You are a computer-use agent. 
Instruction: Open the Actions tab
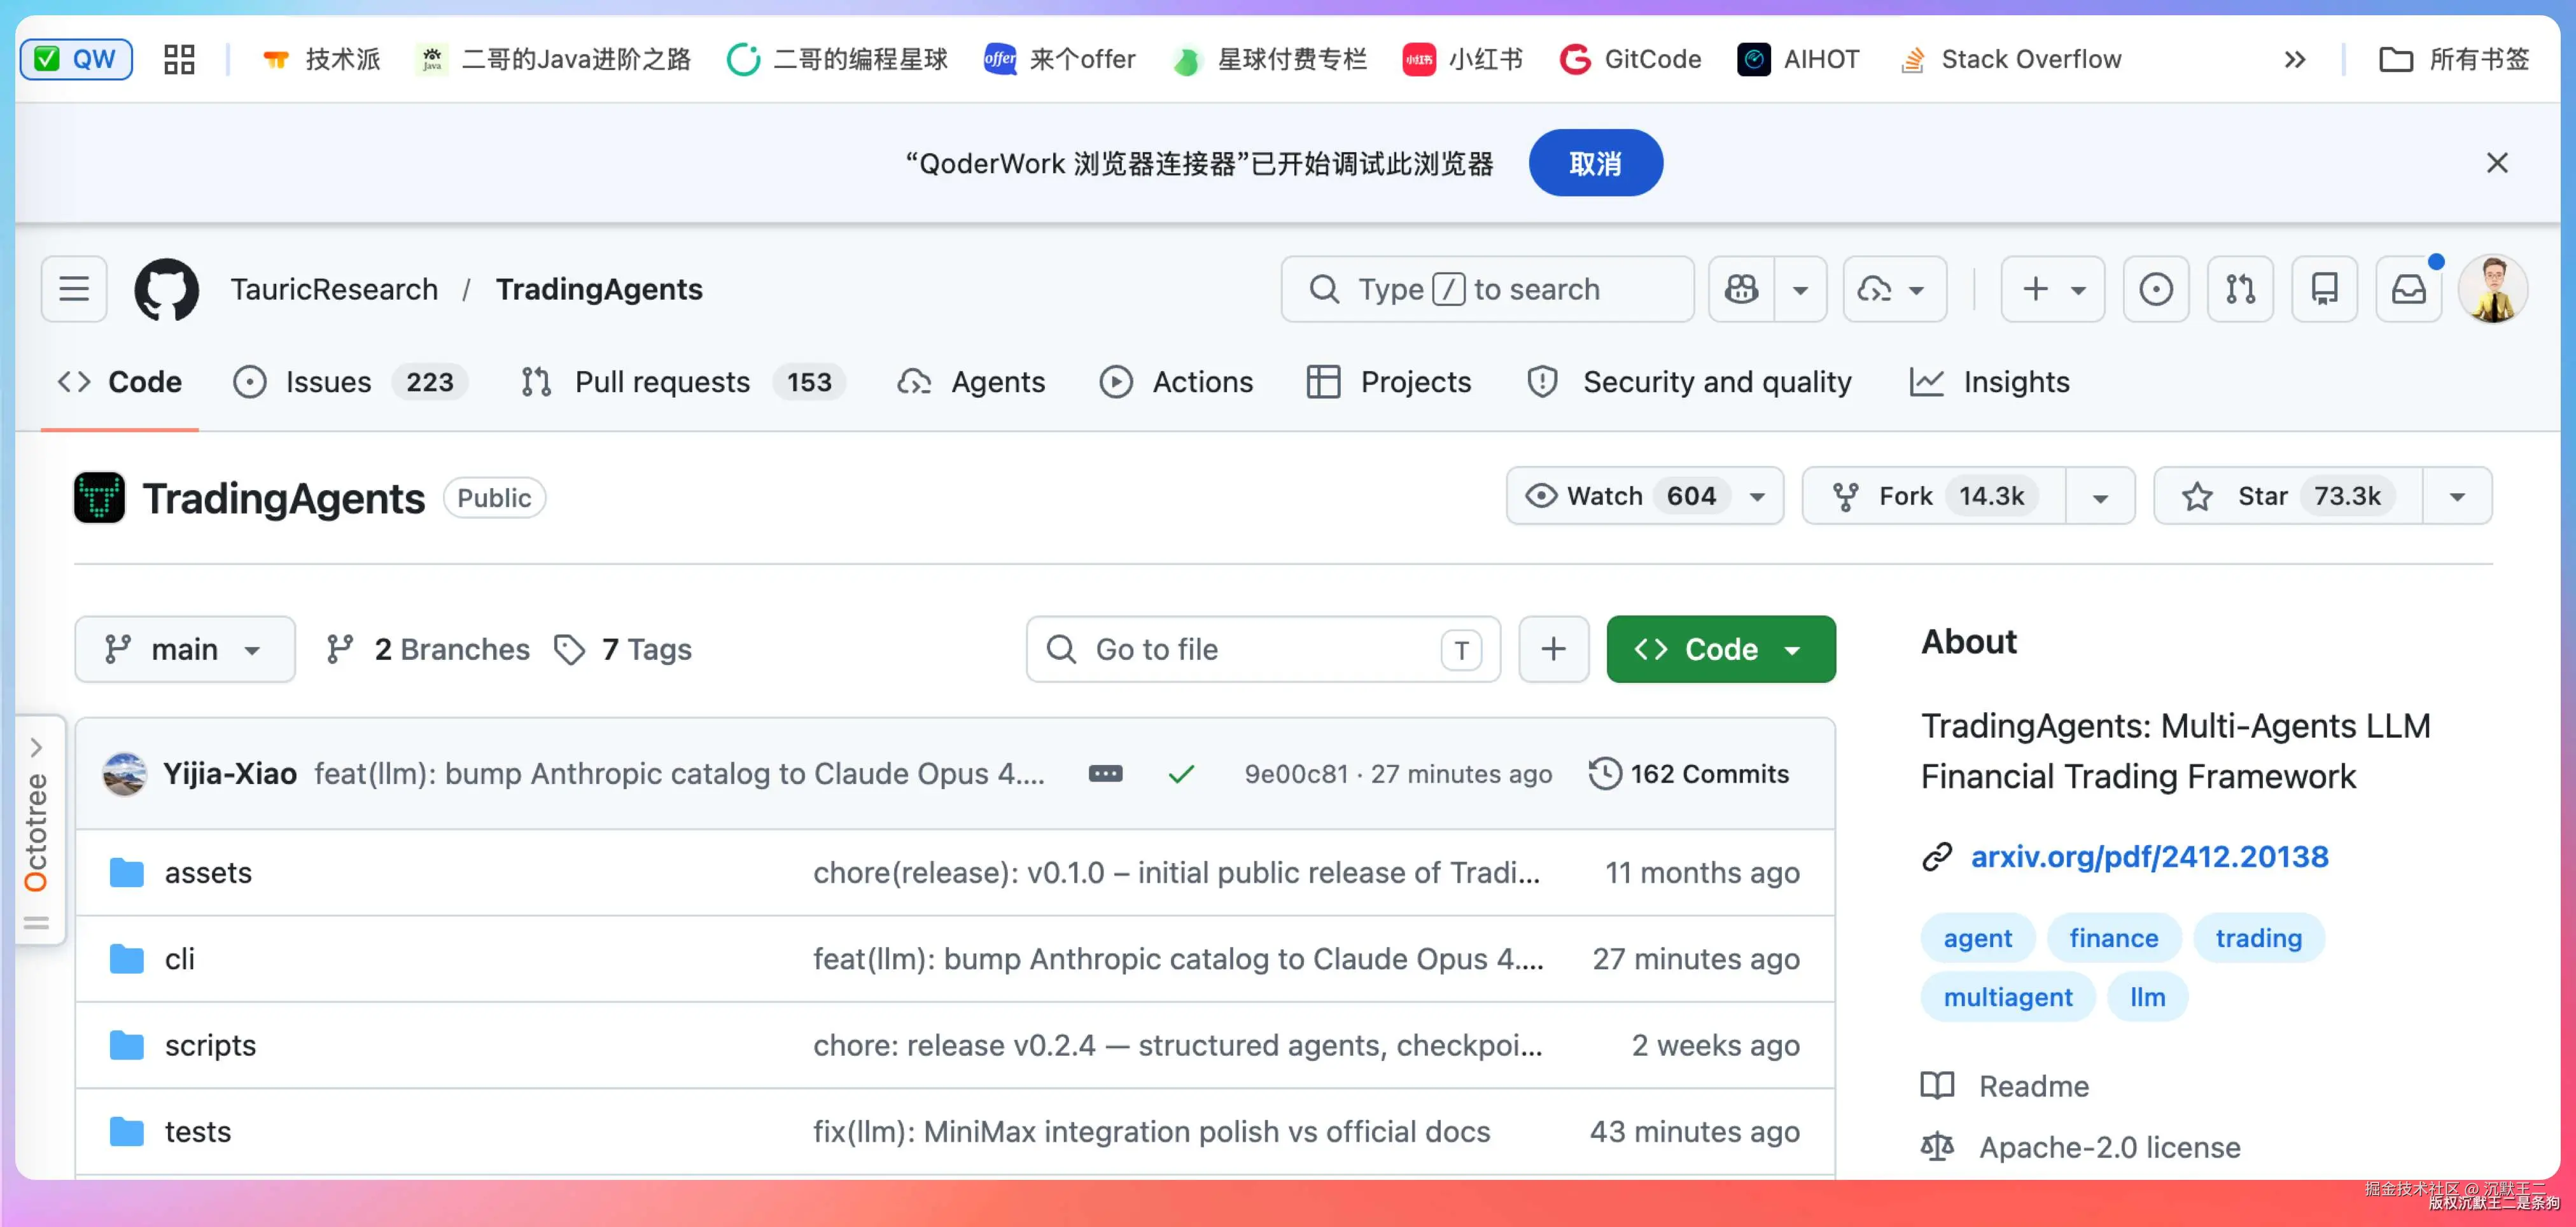click(x=1176, y=382)
